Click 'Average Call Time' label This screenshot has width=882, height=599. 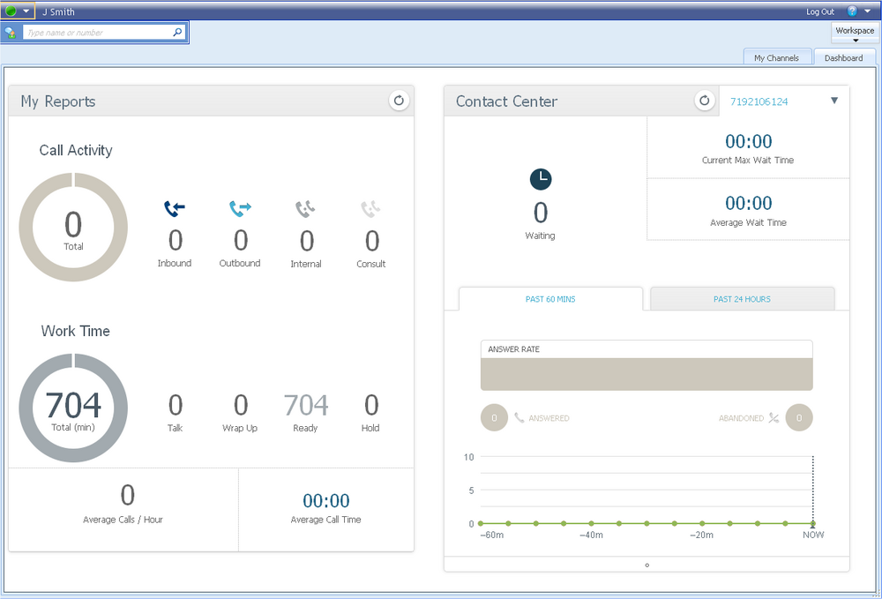pyautogui.click(x=325, y=520)
